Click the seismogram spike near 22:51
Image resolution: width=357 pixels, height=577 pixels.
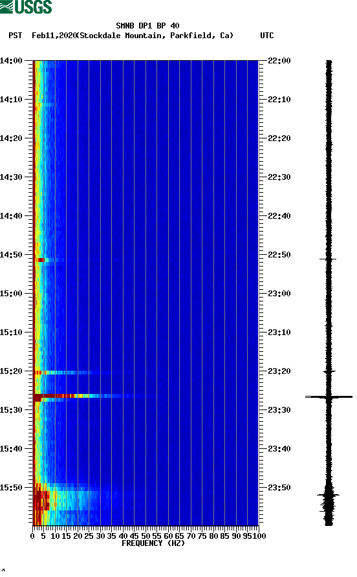[328, 259]
